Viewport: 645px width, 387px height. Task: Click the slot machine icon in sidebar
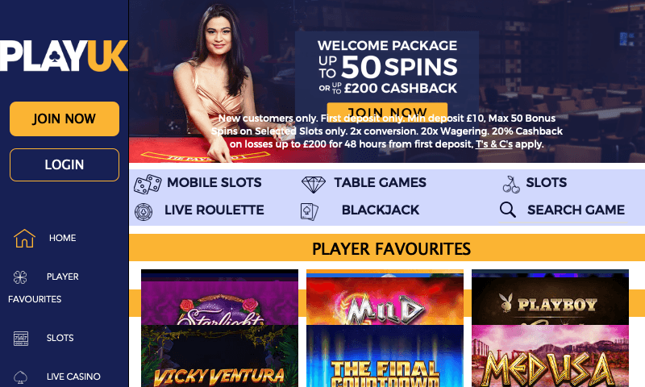21,338
